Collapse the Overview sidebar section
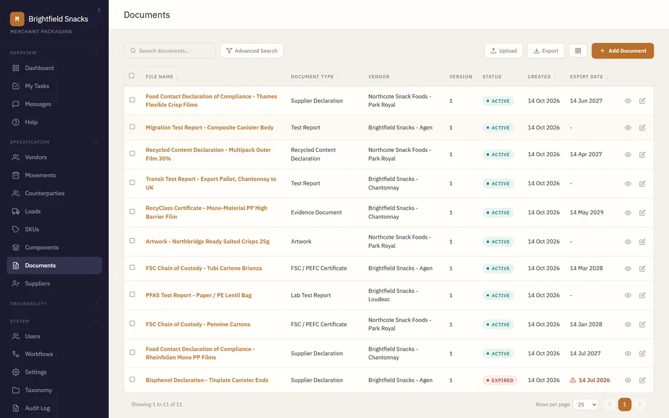Viewport: 669px width, 418px height. click(x=96, y=53)
